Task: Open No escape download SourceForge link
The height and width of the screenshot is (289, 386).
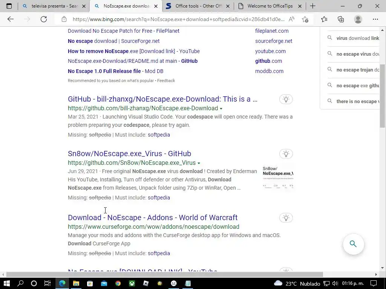Action: pyautogui.click(x=114, y=41)
